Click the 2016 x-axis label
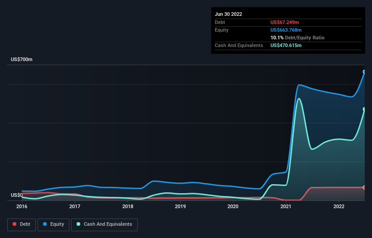372x238 pixels. point(22,206)
